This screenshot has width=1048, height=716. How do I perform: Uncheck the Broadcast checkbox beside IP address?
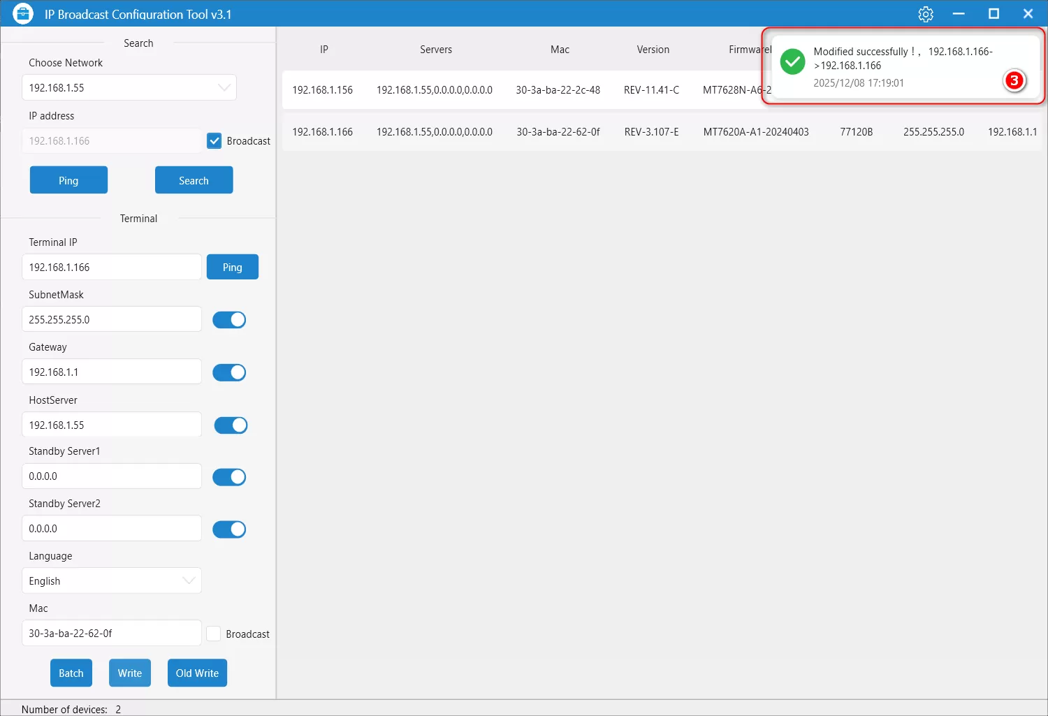click(x=214, y=141)
